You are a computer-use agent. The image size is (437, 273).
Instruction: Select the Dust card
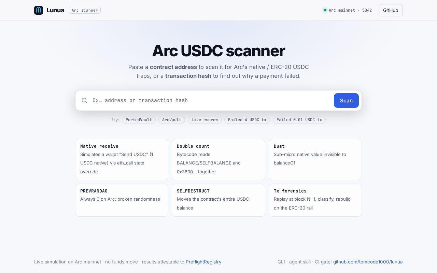point(315,159)
